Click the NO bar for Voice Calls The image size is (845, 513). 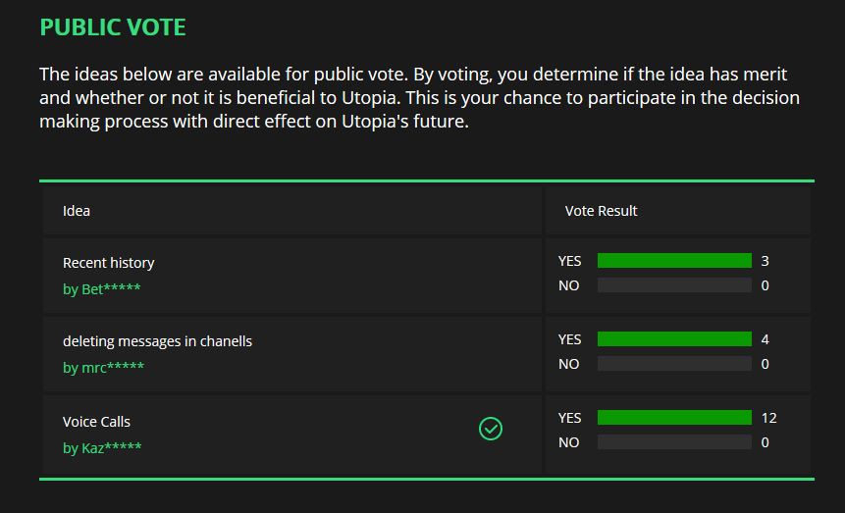click(674, 442)
